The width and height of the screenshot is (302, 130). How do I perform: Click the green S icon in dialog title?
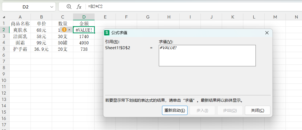(107, 33)
